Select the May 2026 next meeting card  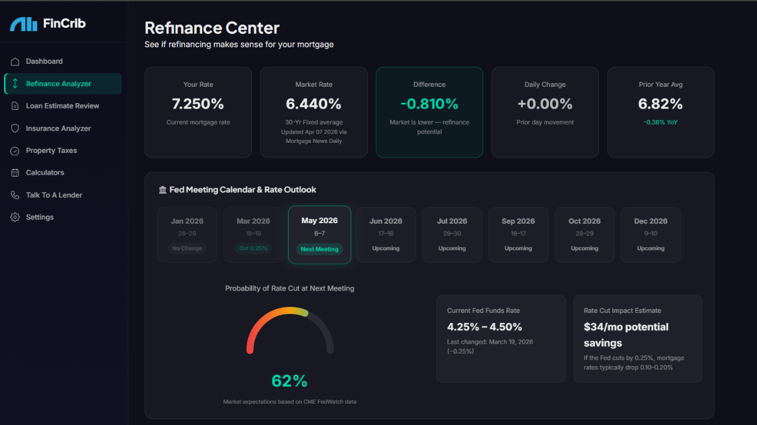coord(319,235)
